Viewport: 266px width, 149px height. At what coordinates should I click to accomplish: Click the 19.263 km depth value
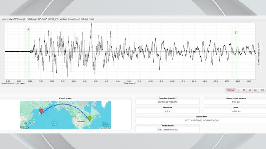[236, 111]
